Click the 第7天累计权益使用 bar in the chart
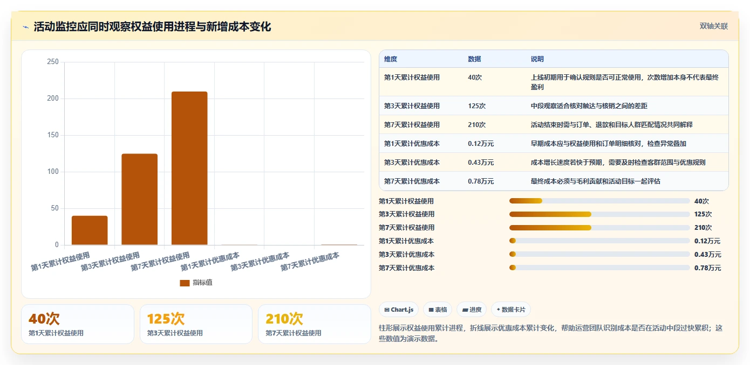This screenshot has width=750, height=365. point(189,168)
